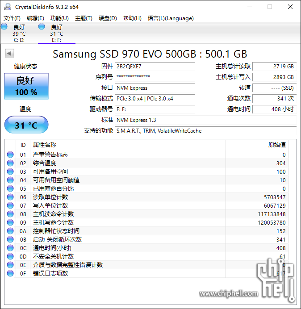Image resolution: width=301 pixels, height=309 pixels.
Task: Click the 31 °C temperature button
Action: click(x=26, y=125)
